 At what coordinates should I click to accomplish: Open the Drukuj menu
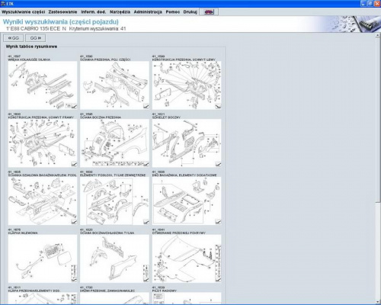pyautogui.click(x=190, y=12)
